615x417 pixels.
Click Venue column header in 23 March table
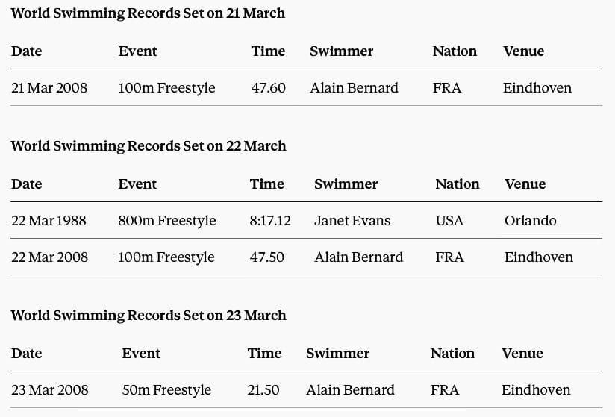tap(522, 354)
